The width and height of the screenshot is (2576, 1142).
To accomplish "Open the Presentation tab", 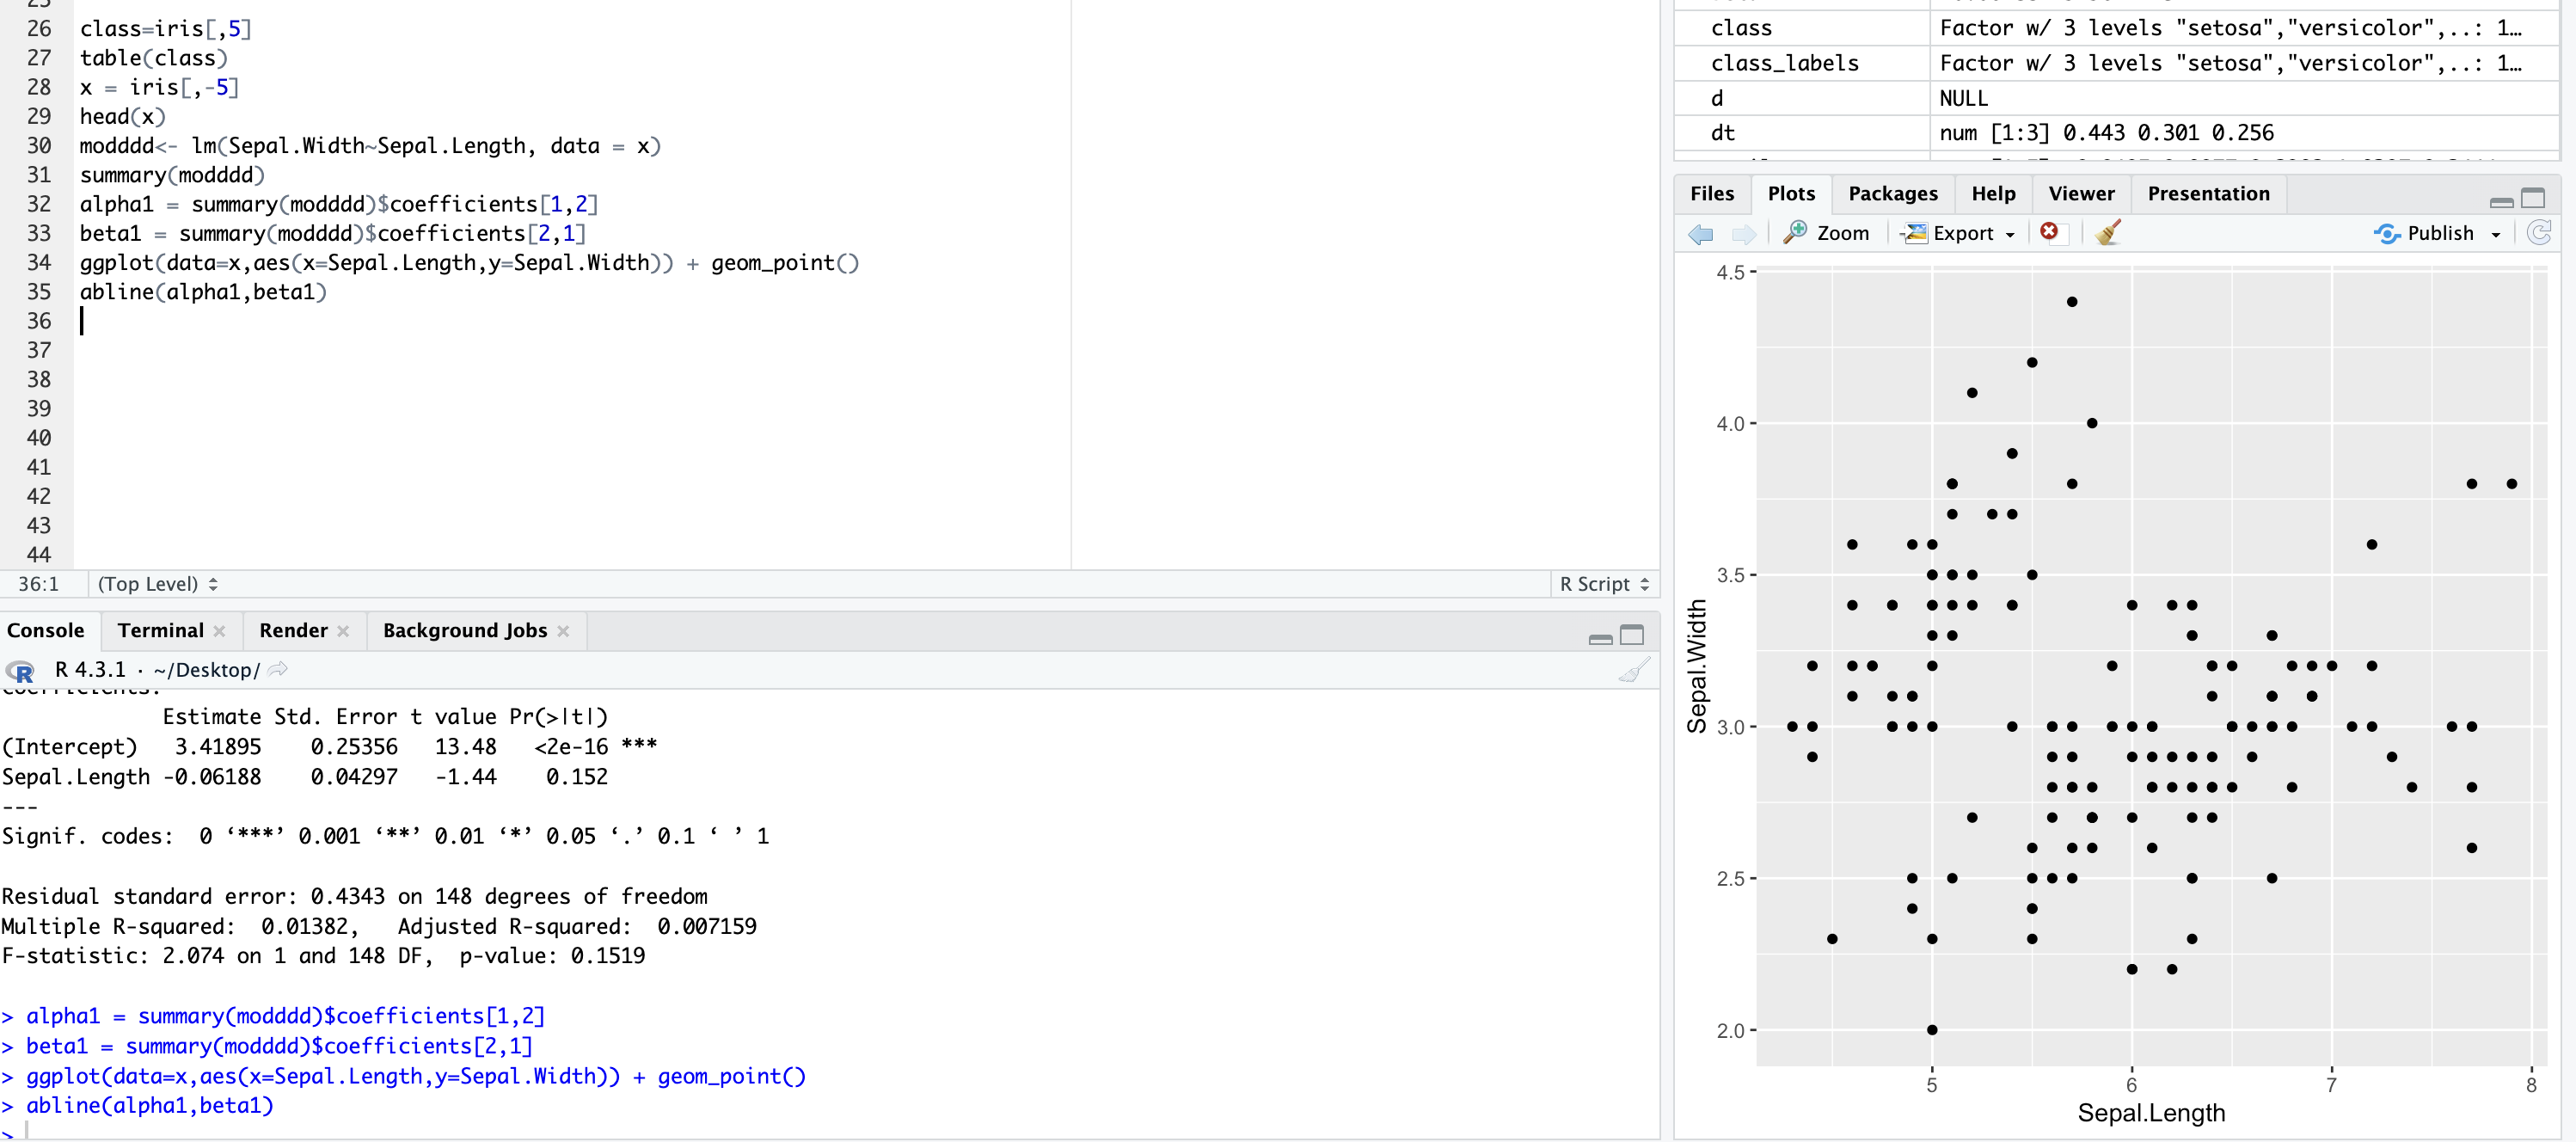I will click(2208, 193).
